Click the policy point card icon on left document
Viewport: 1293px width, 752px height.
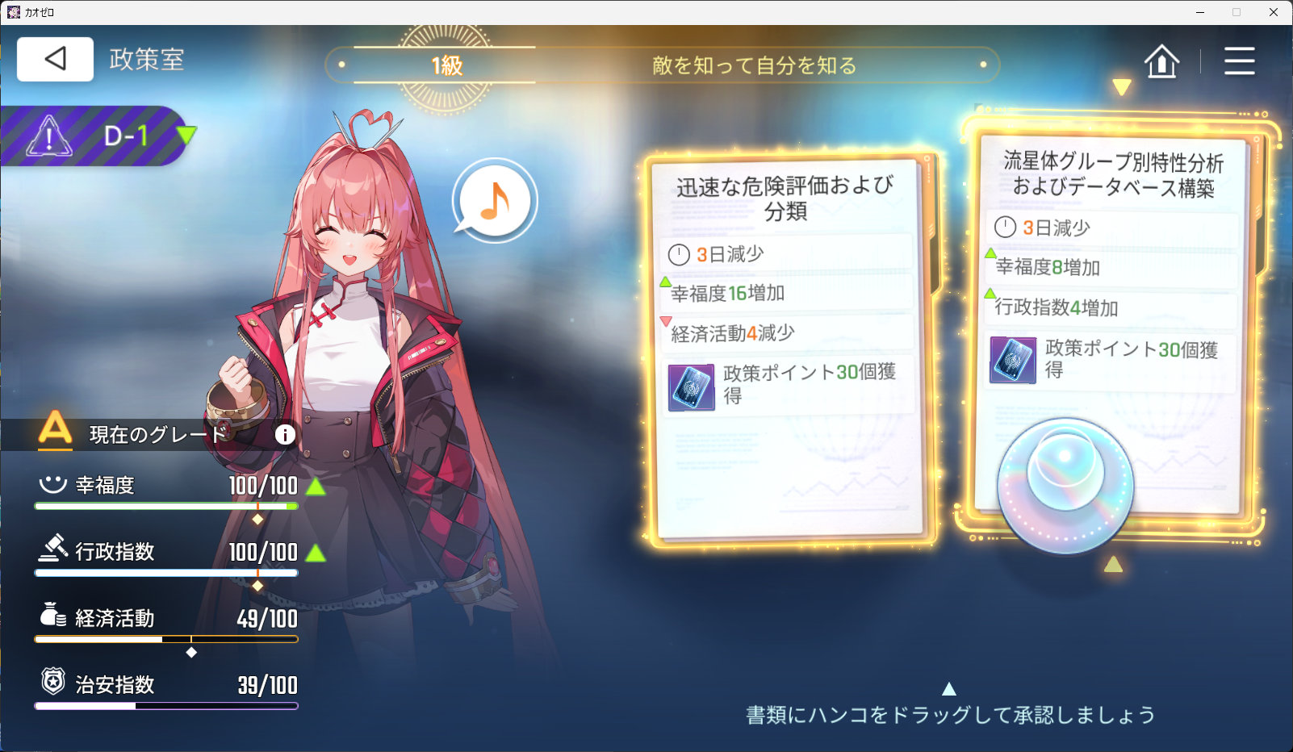tap(692, 387)
